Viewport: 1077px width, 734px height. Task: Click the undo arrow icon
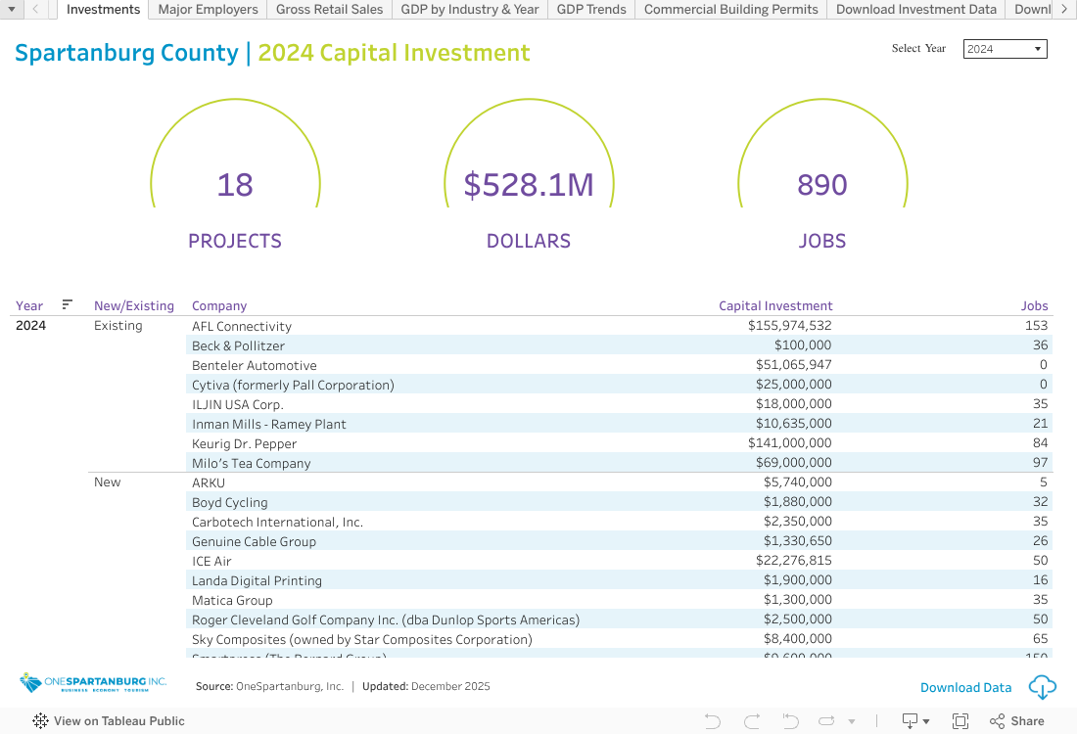(x=713, y=721)
